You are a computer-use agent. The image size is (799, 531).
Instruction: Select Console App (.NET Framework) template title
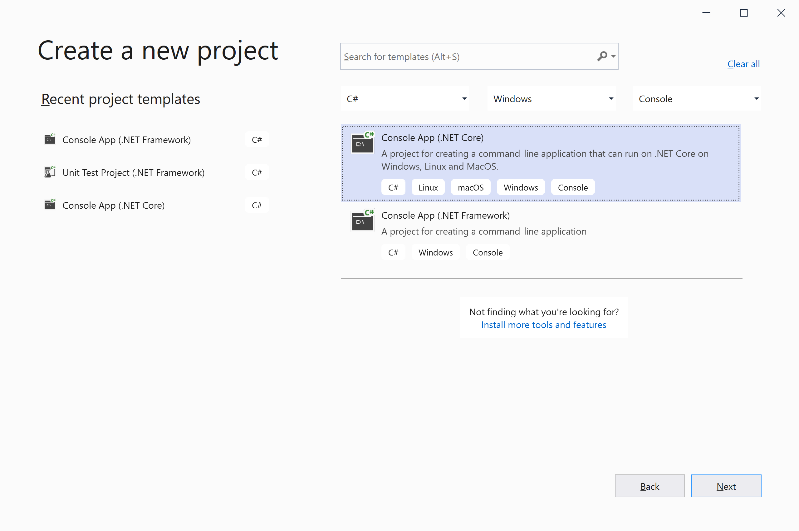click(x=445, y=216)
